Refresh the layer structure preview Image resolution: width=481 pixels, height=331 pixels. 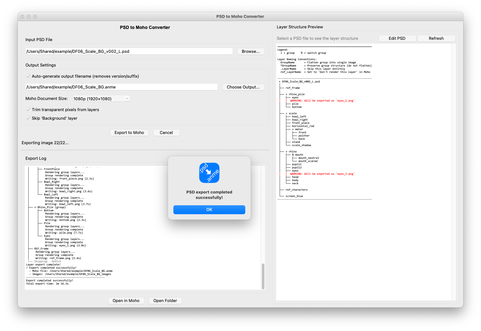tap(436, 38)
